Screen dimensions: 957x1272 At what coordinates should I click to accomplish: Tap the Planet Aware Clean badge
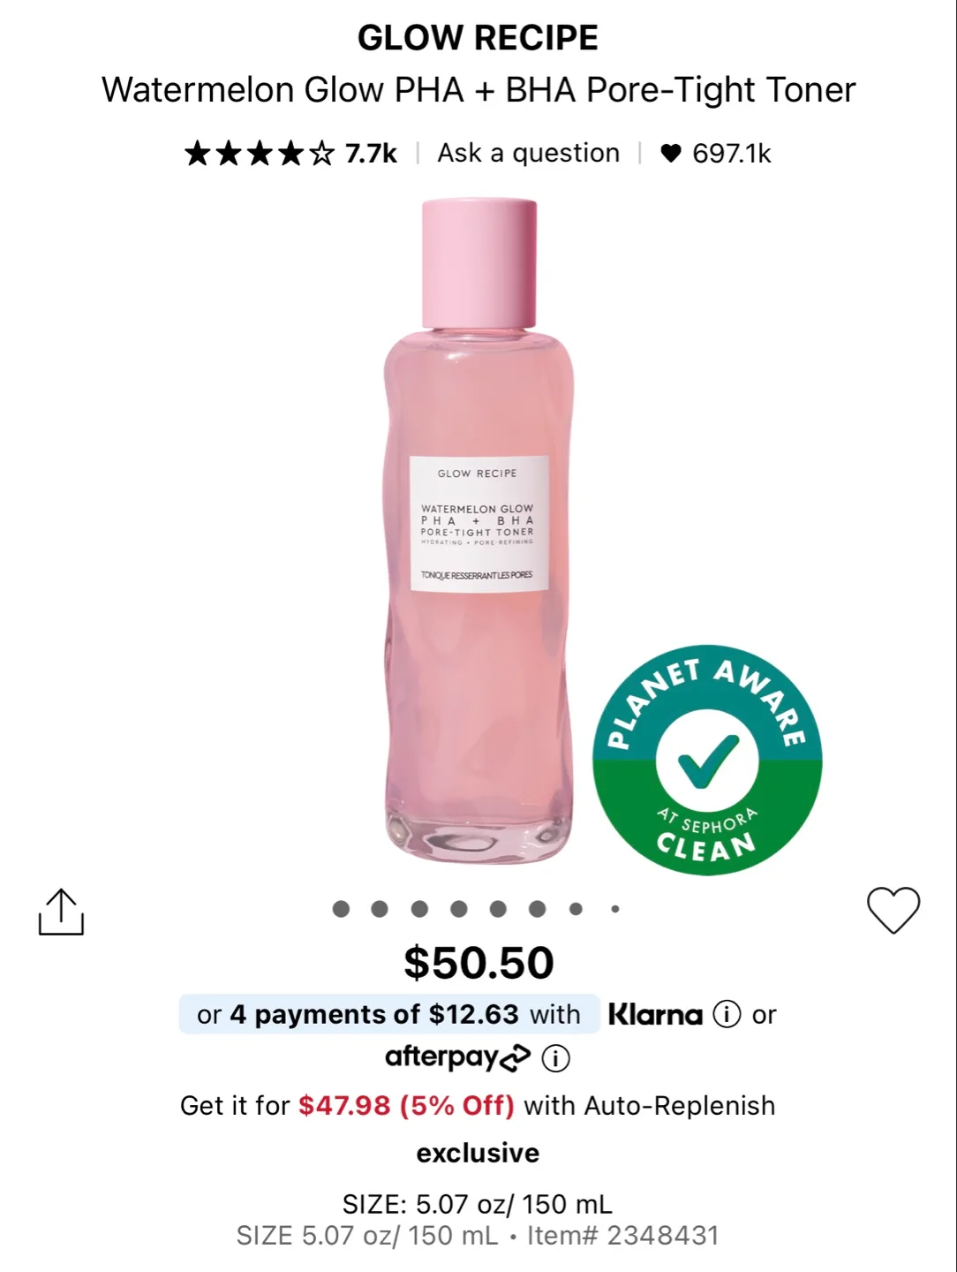707,761
